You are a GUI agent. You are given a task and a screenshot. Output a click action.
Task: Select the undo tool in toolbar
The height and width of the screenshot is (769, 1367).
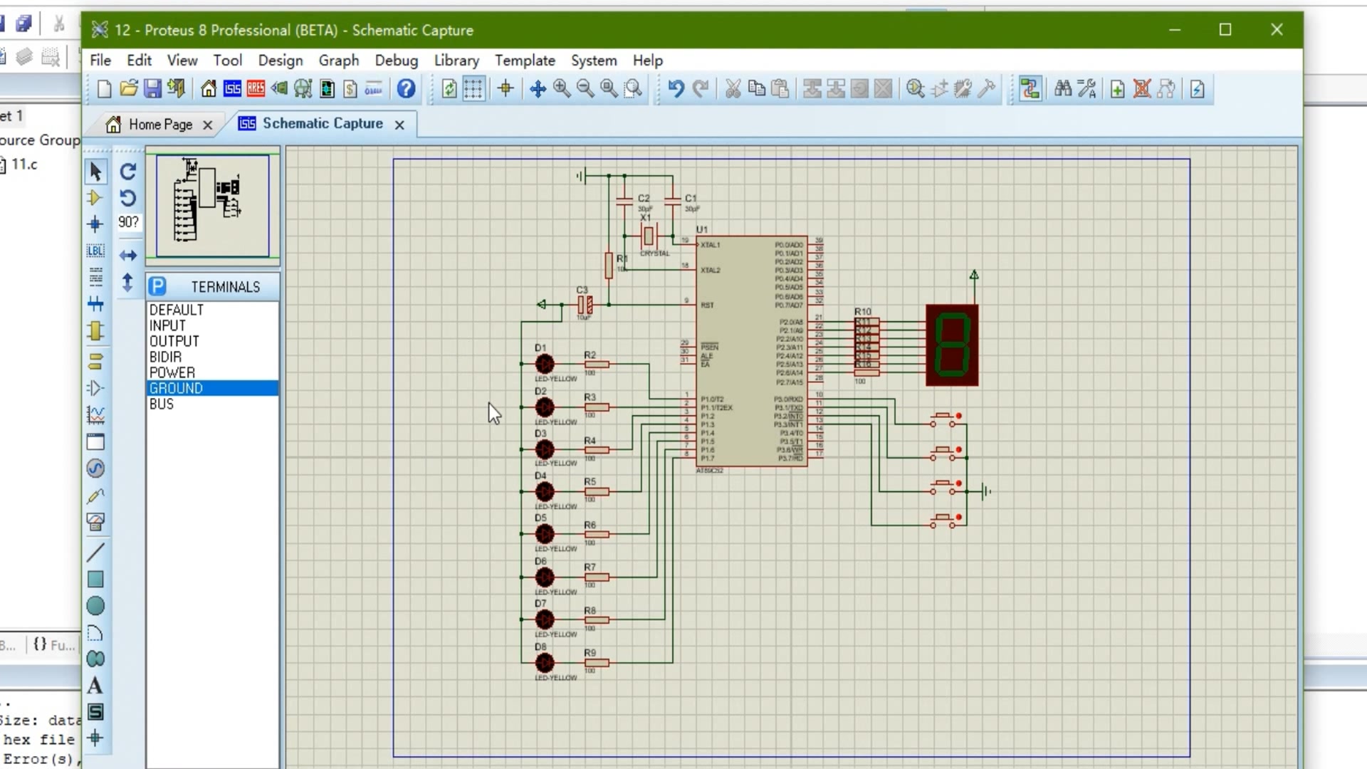coord(675,88)
